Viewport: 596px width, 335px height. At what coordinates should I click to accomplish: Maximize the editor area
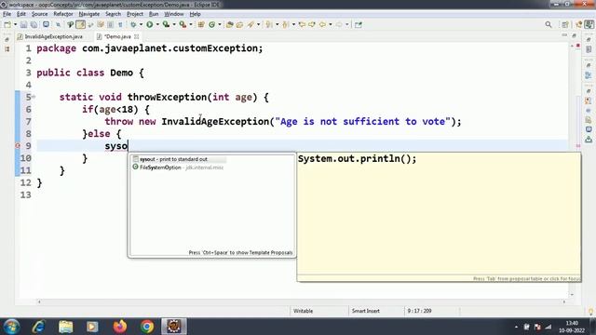(574, 35)
